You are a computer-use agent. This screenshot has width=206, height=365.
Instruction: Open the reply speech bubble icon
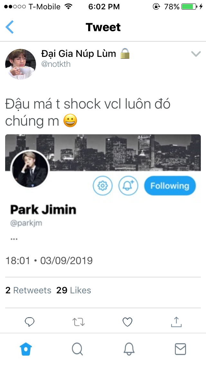(x=30, y=322)
